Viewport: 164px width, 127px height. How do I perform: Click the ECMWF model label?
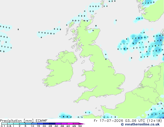point(42,121)
